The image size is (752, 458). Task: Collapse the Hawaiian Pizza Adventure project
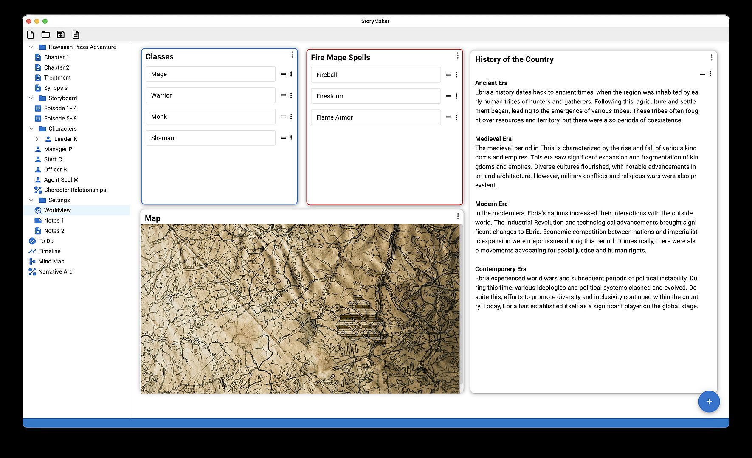coord(31,47)
